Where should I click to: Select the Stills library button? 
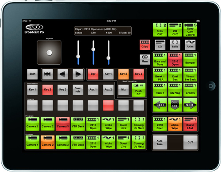(x=175, y=45)
